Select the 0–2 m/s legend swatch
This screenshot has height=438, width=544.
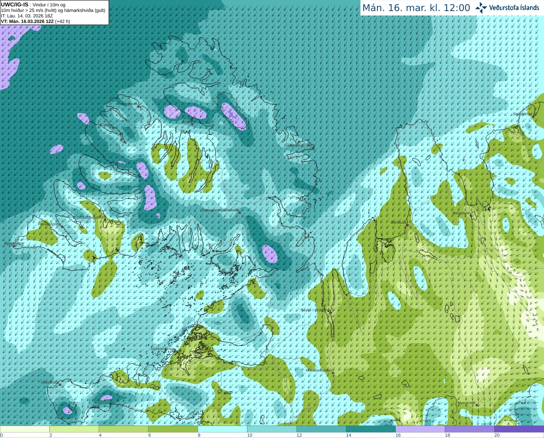tap(25, 429)
